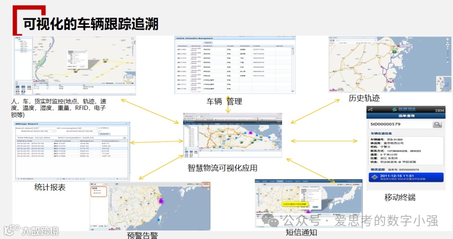Image resolution: width=453 pixels, height=239 pixels.
Task: Click the IBM logo in the mobile terminal
Action: pyautogui.click(x=440, y=111)
